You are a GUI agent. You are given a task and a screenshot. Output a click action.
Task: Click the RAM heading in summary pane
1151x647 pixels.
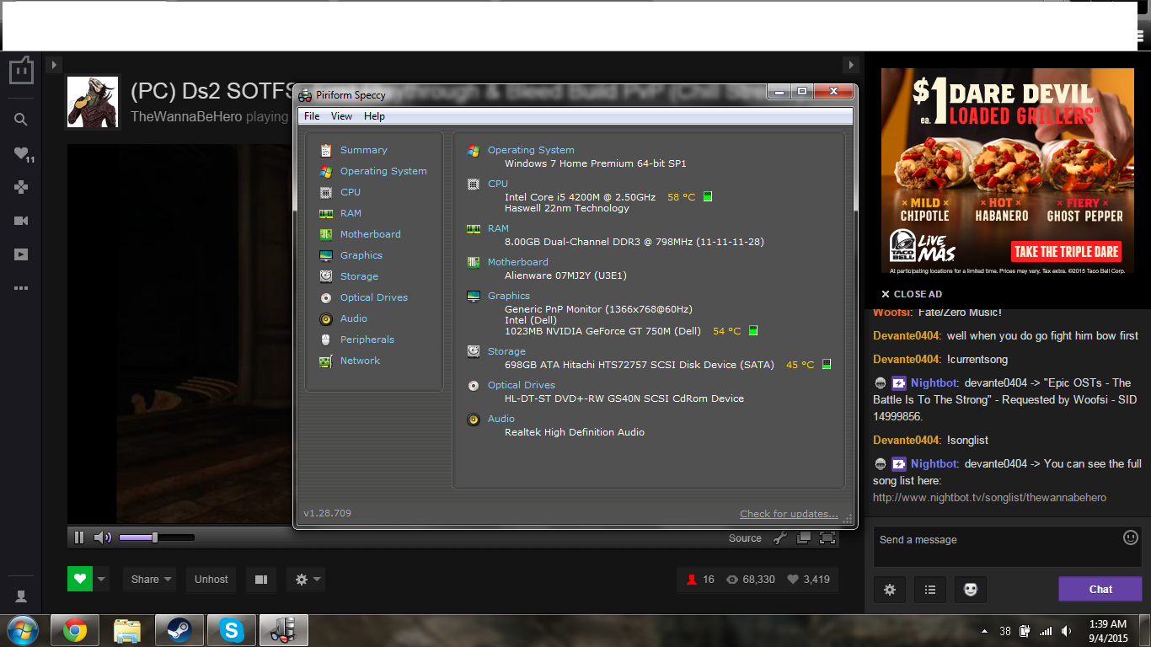coord(498,228)
